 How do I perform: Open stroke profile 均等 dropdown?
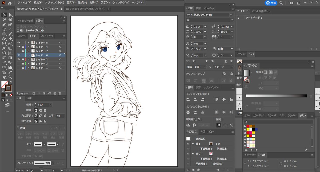(53, 163)
